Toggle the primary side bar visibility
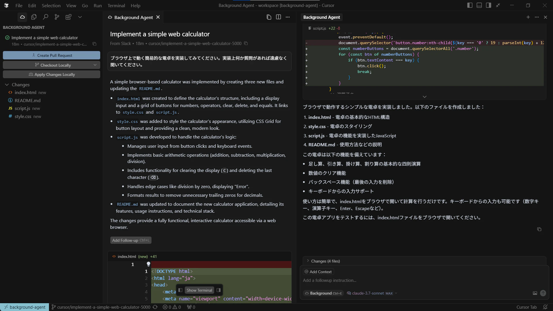The image size is (553, 311). [x=470, y=5]
